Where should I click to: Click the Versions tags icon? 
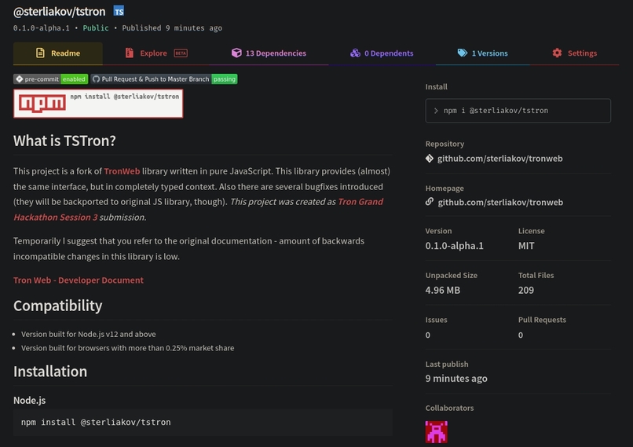tap(463, 53)
